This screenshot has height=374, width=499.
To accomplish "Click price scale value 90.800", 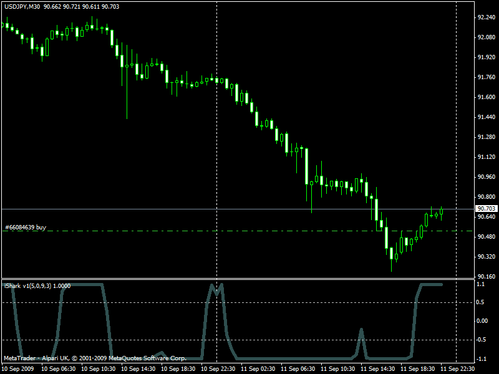I will point(487,197).
